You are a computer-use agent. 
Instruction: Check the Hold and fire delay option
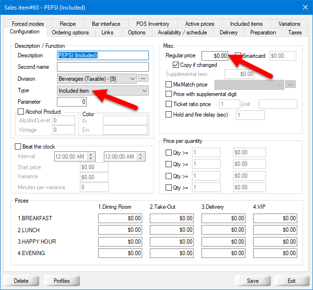(168, 115)
